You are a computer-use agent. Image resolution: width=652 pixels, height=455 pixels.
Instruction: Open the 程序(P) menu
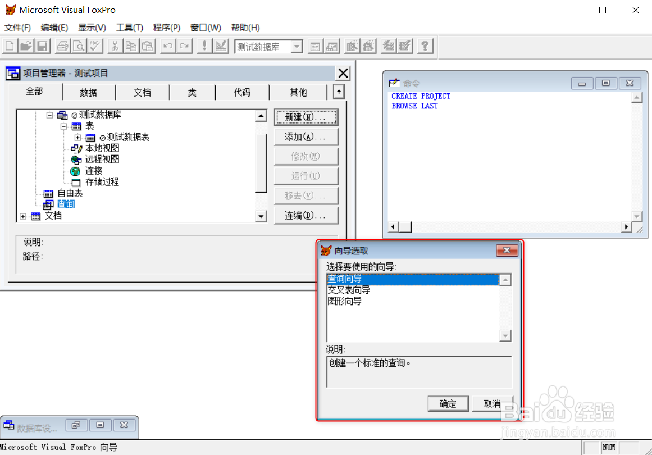point(167,28)
